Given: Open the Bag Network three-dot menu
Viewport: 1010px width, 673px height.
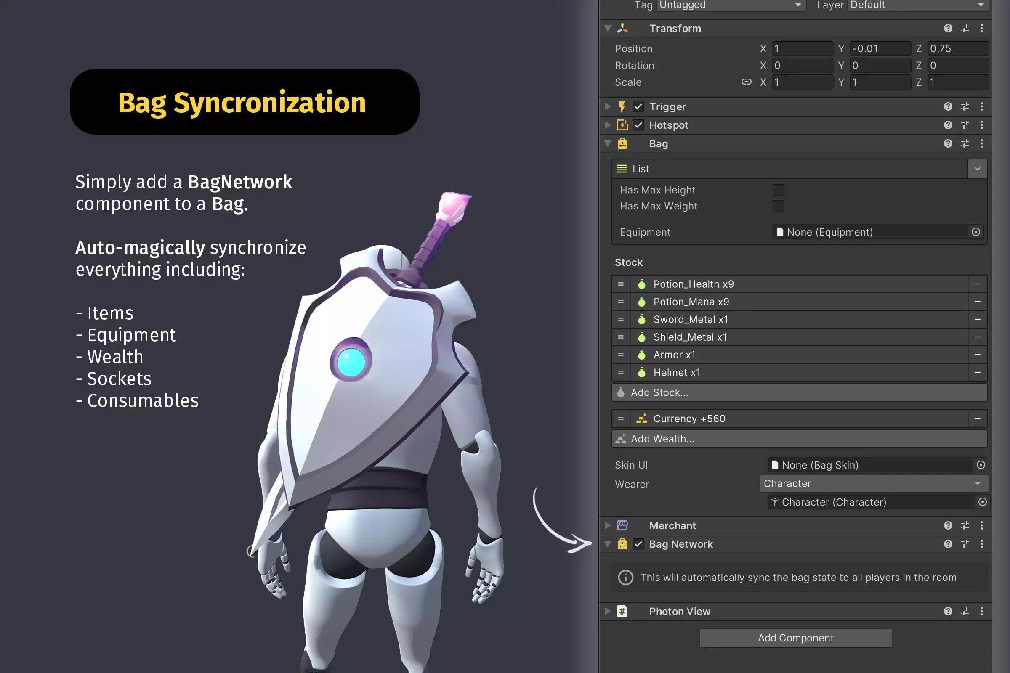Looking at the screenshot, I should [x=982, y=544].
